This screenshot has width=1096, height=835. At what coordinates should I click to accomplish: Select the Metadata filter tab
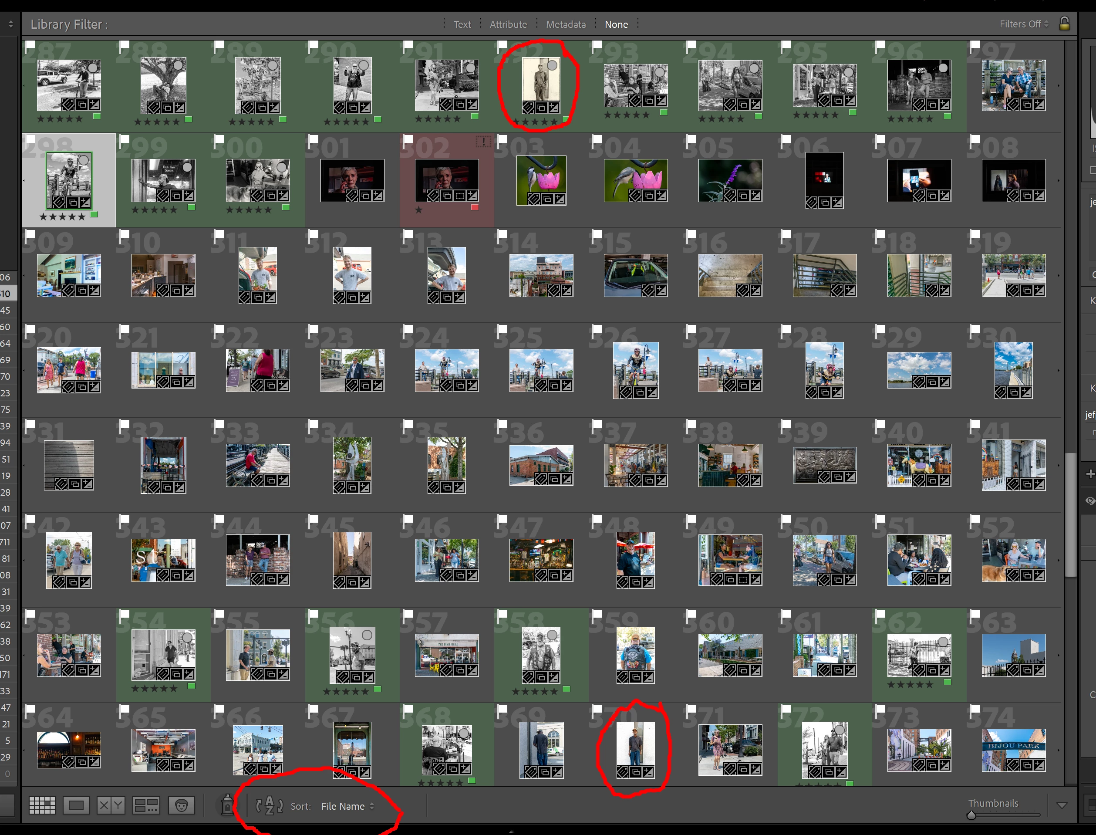pyautogui.click(x=565, y=24)
